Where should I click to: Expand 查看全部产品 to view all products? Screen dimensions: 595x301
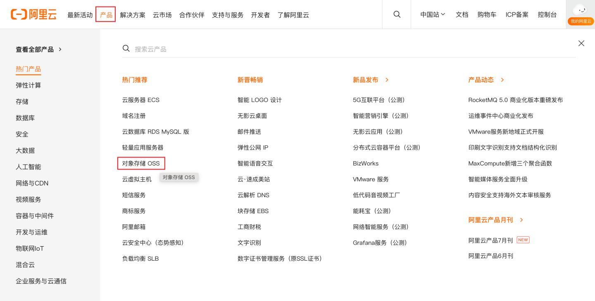coord(35,49)
